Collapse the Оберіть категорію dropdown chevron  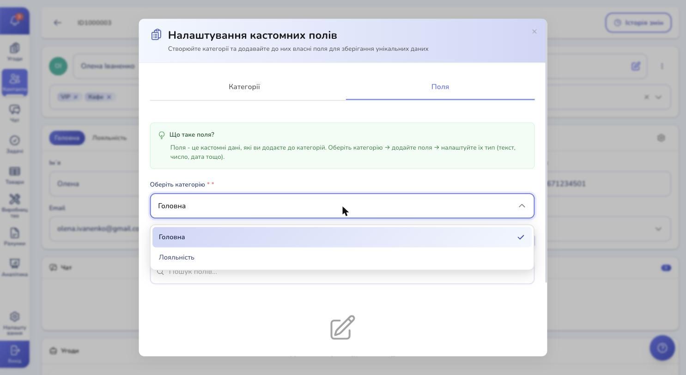click(522, 206)
